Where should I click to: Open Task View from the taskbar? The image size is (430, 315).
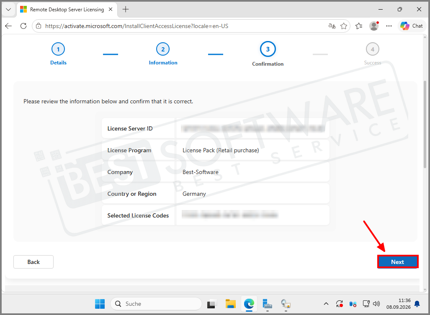click(212, 304)
